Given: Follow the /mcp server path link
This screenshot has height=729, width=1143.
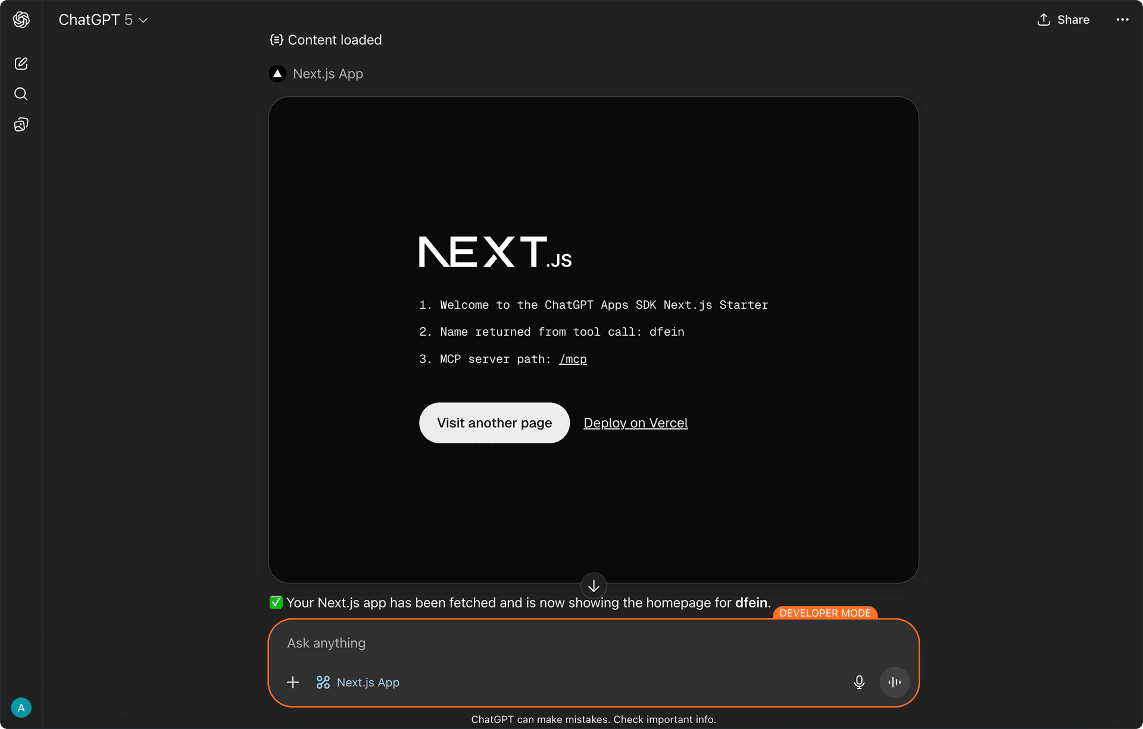Looking at the screenshot, I should (x=573, y=359).
